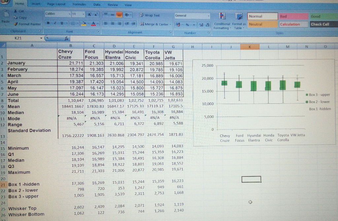Viewport: 338px width, 221px height.
Task: Open the Formulas ribbon tab
Action: [x=79, y=4]
